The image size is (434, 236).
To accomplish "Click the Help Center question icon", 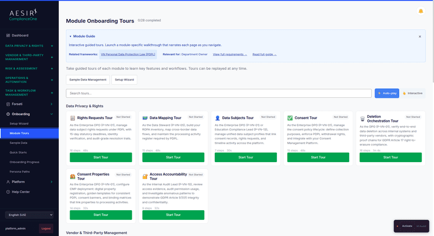I will [8, 192].
